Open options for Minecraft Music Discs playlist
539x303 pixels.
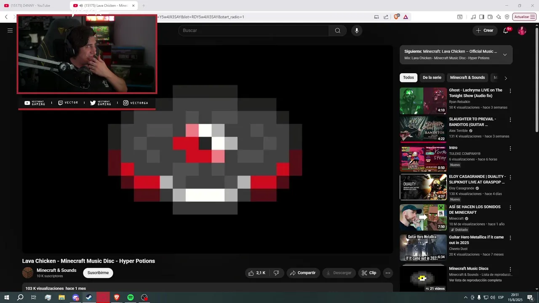pos(510,269)
